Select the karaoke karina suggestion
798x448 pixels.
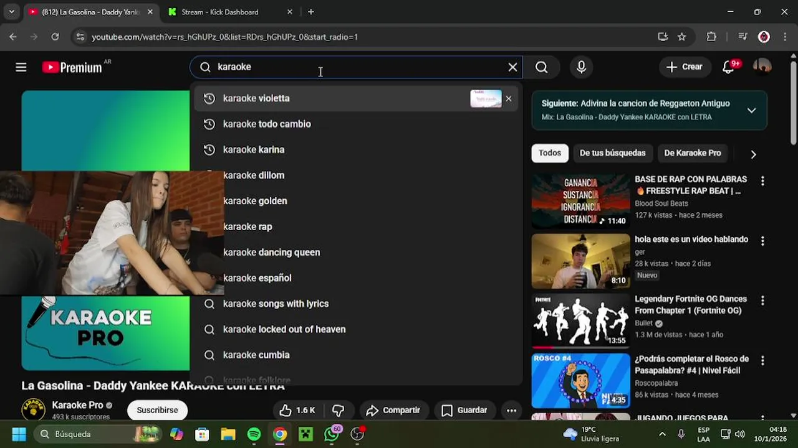click(x=356, y=149)
